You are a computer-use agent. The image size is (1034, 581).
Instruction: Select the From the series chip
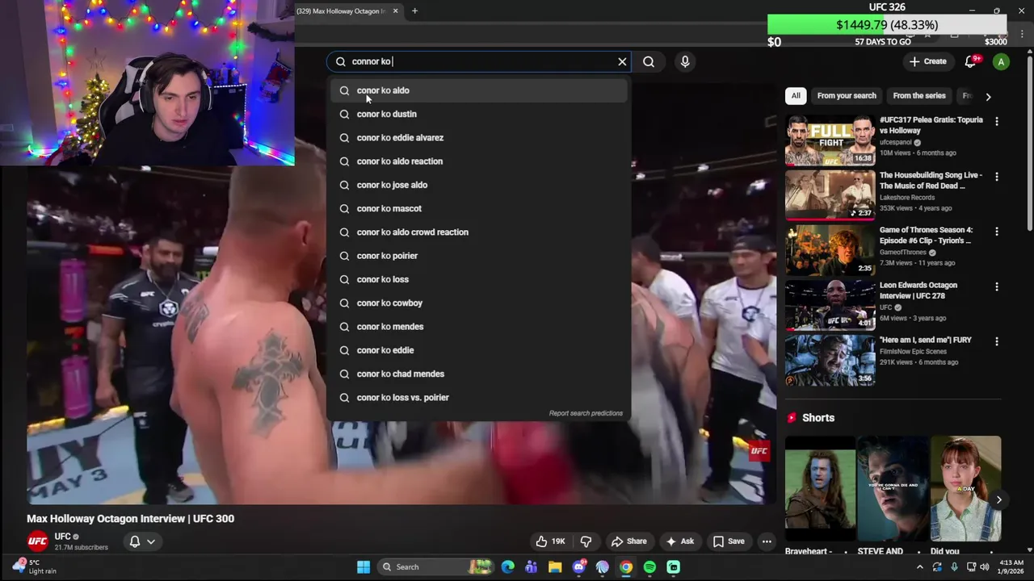(919, 95)
